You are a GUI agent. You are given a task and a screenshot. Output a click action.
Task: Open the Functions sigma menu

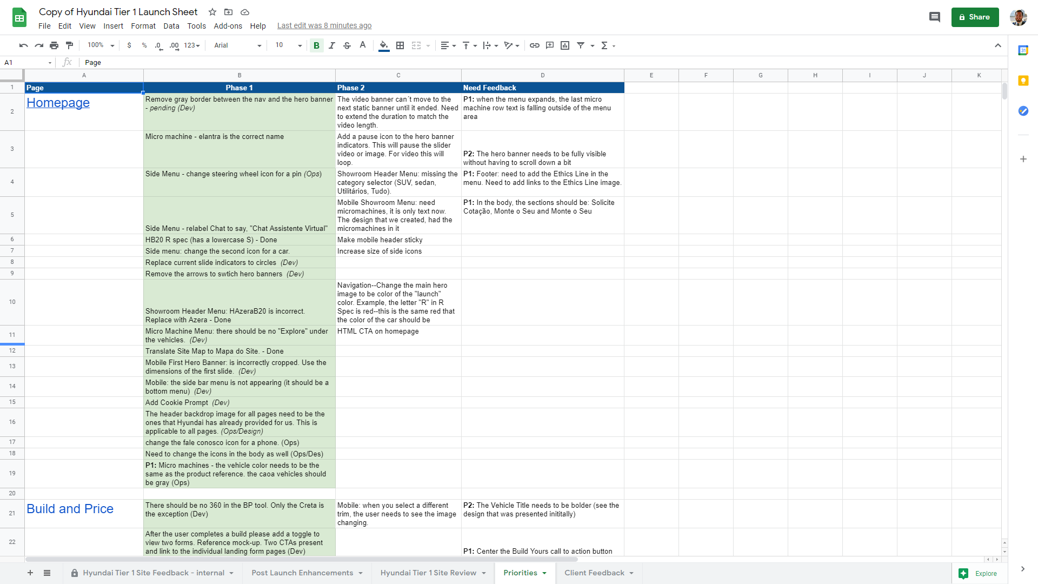[608, 45]
